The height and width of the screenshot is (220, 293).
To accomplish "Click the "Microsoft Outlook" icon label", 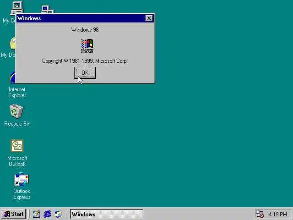I will [x=17, y=161].
